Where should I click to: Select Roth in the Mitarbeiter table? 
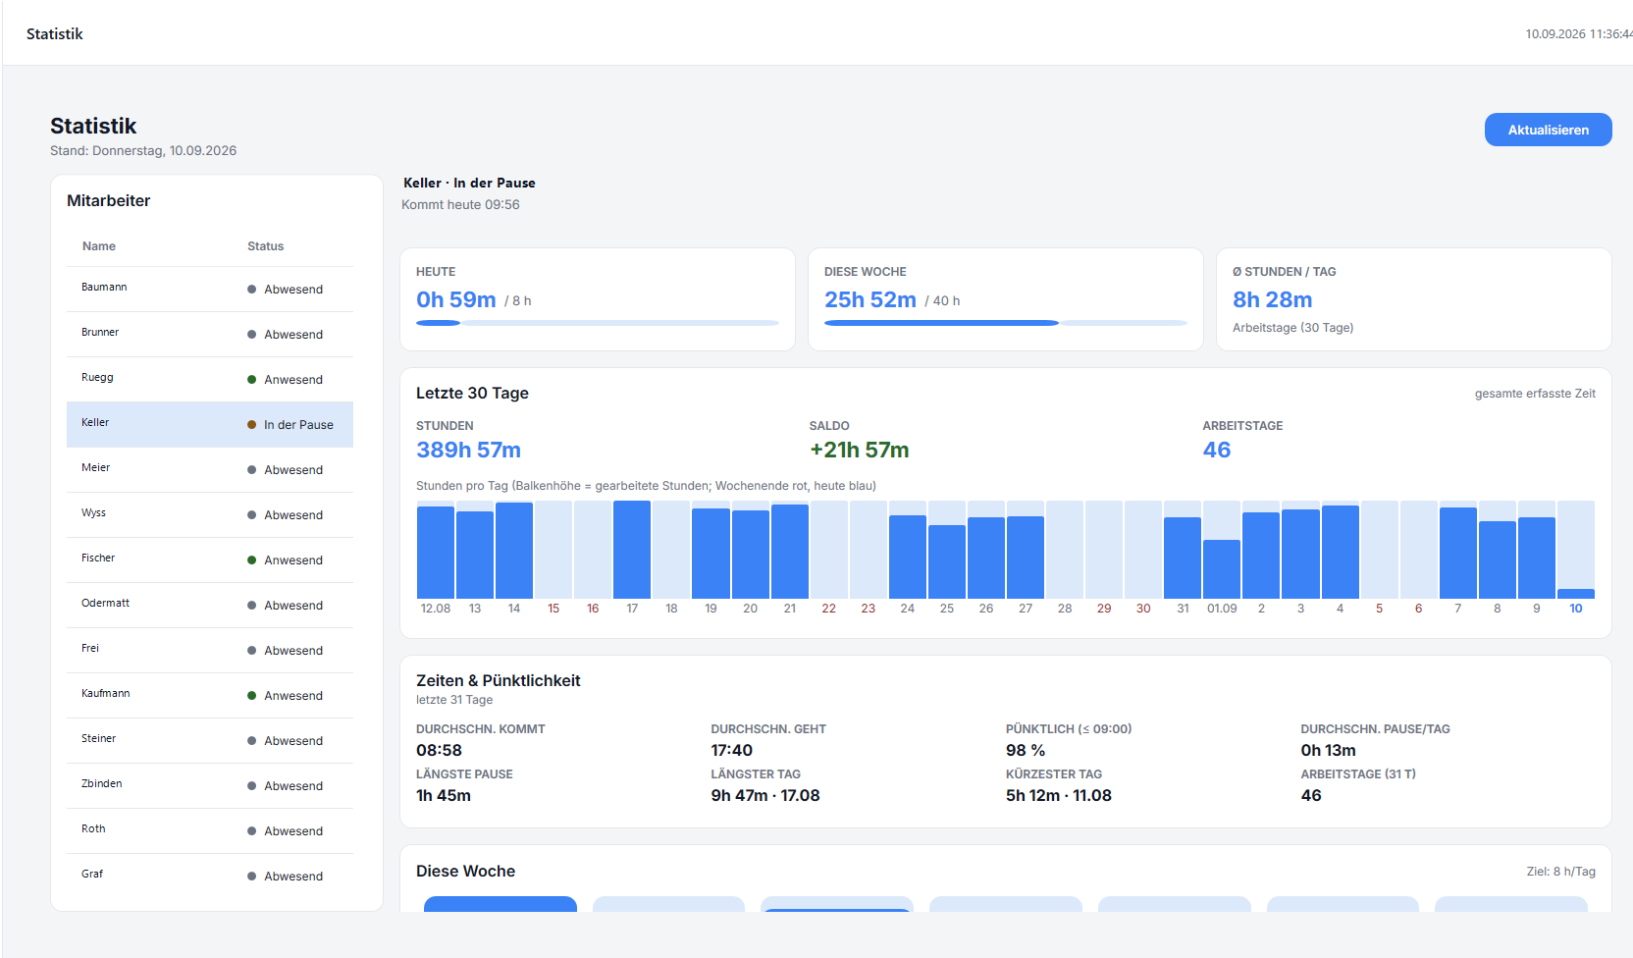pyautogui.click(x=210, y=831)
